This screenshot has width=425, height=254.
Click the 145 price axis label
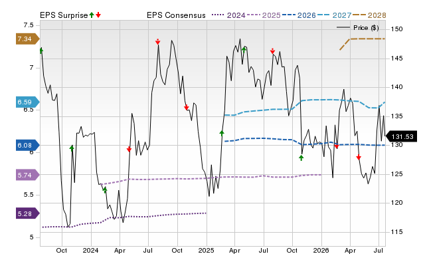tap(397, 59)
